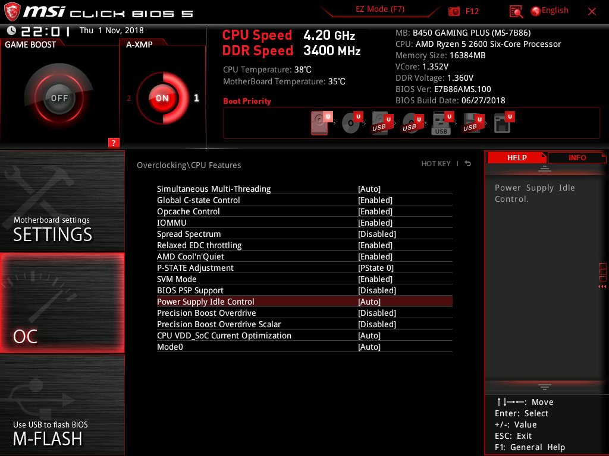This screenshot has width=609, height=456.
Task: Change Spread Spectrum [Disabled] value
Action: click(x=376, y=234)
